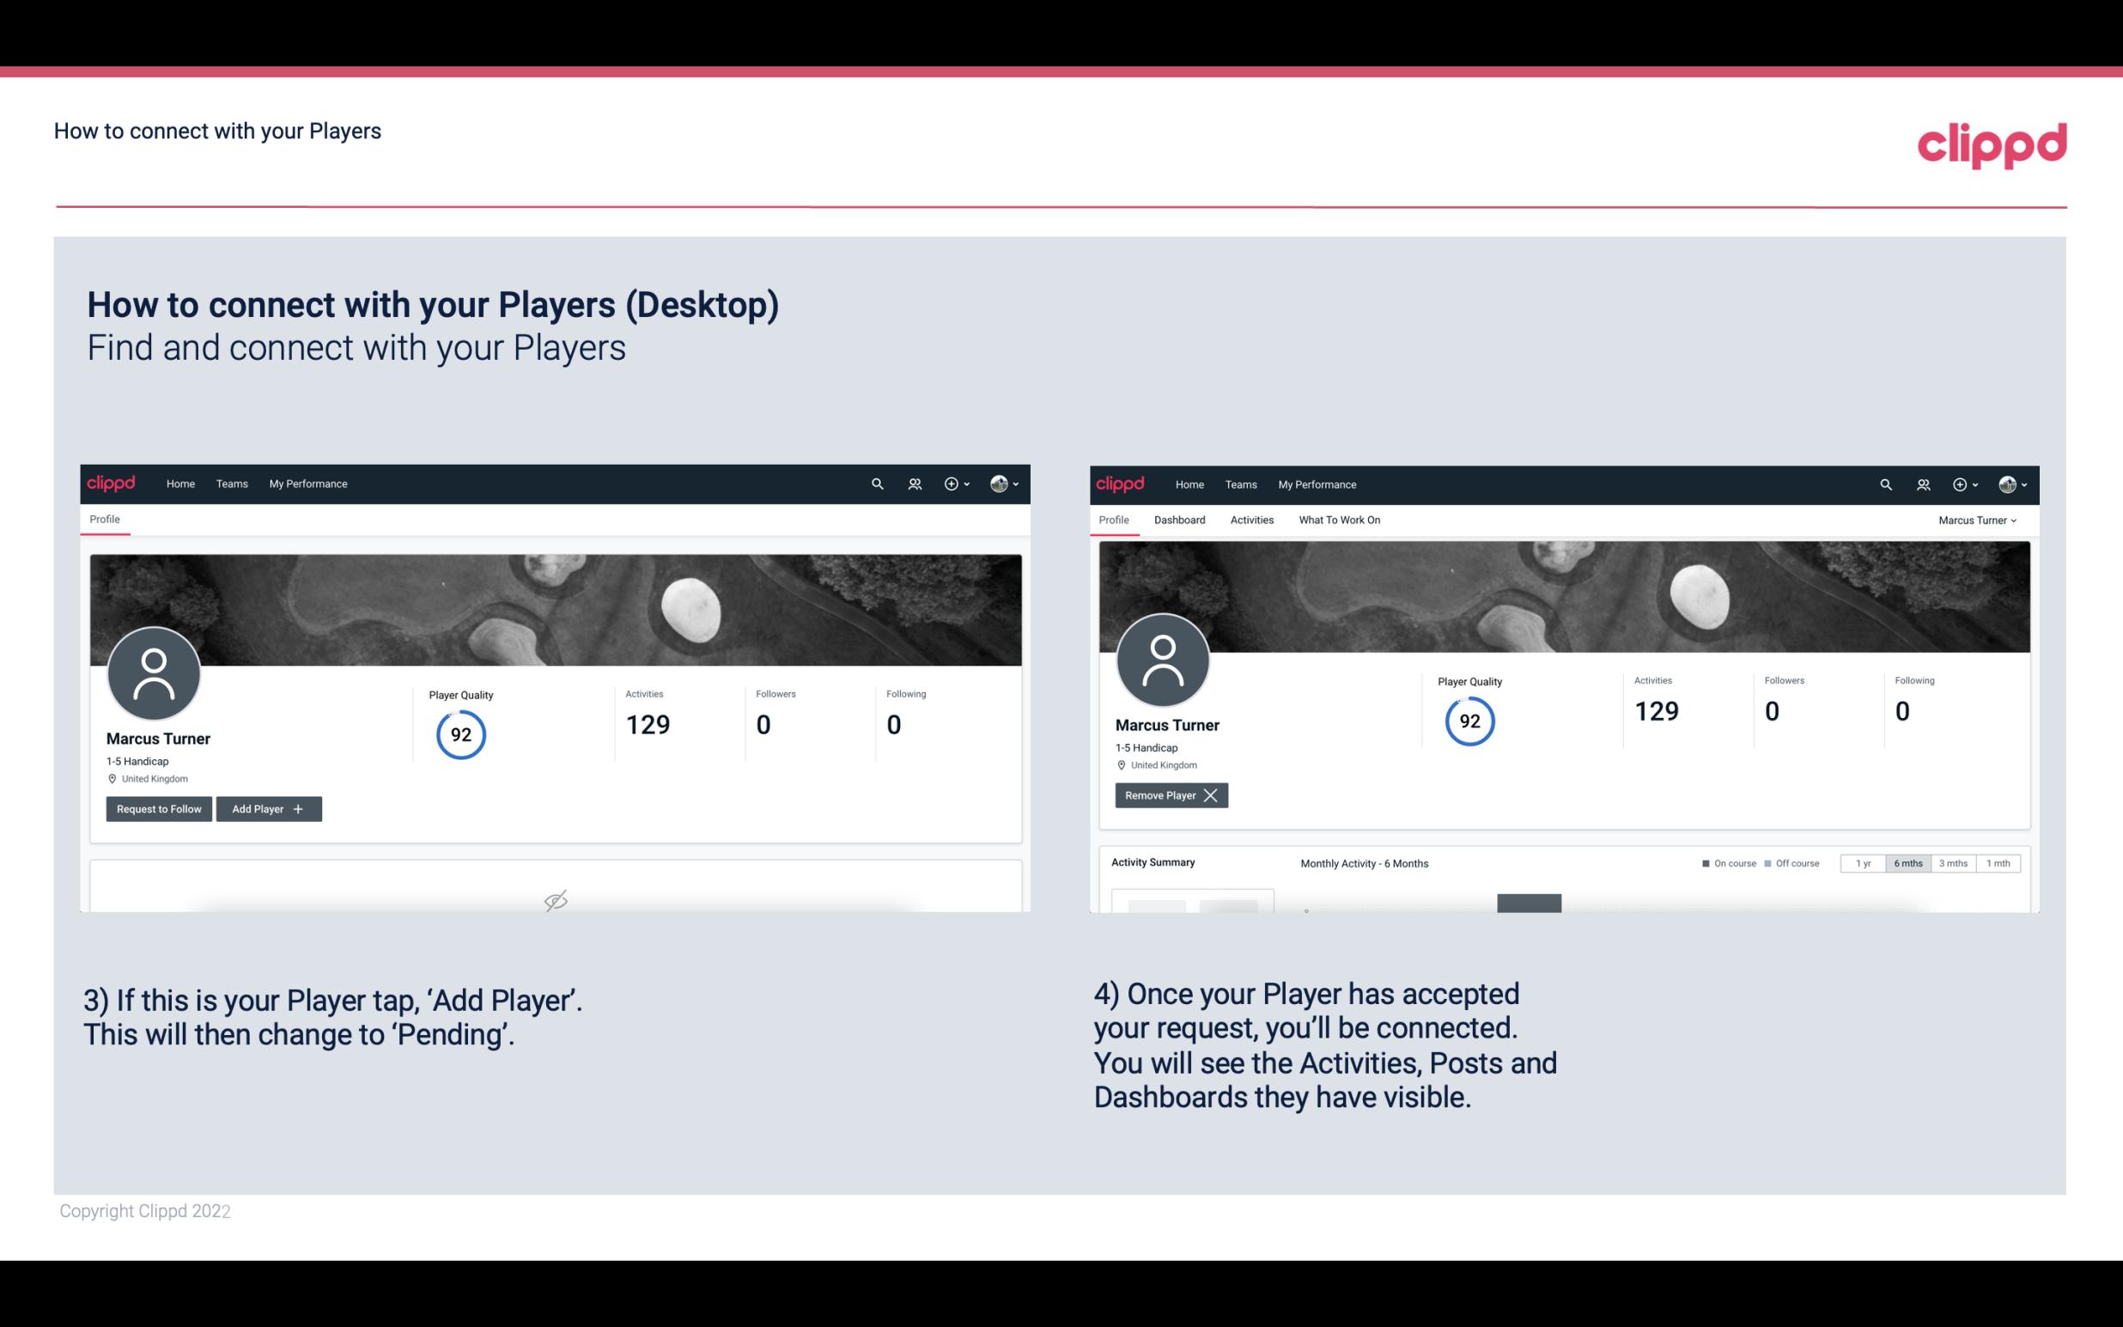Select the 'Profile' tab on left screenshot
The height and width of the screenshot is (1327, 2123).
click(x=106, y=520)
